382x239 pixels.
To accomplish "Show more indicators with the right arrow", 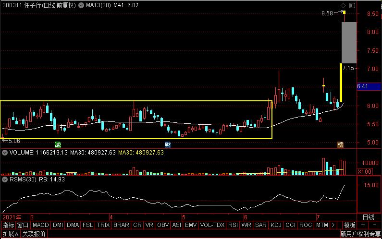I will click(x=333, y=225).
